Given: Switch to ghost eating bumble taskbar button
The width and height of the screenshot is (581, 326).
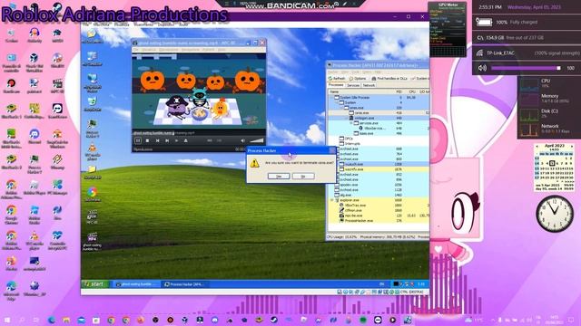Looking at the screenshot, I should click(x=137, y=284).
